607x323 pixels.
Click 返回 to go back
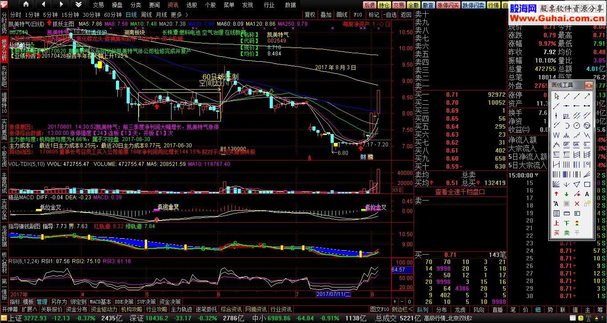coord(406,15)
